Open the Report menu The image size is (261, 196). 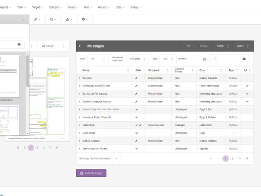pyautogui.click(x=104, y=7)
